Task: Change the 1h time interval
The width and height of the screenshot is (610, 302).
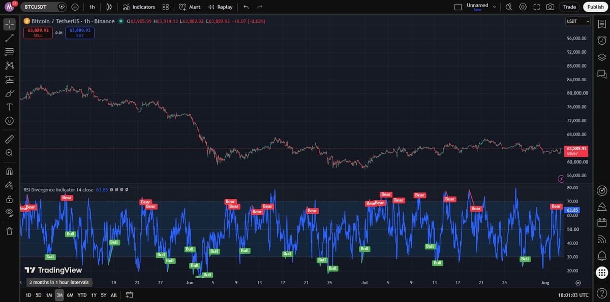Action: click(x=92, y=7)
